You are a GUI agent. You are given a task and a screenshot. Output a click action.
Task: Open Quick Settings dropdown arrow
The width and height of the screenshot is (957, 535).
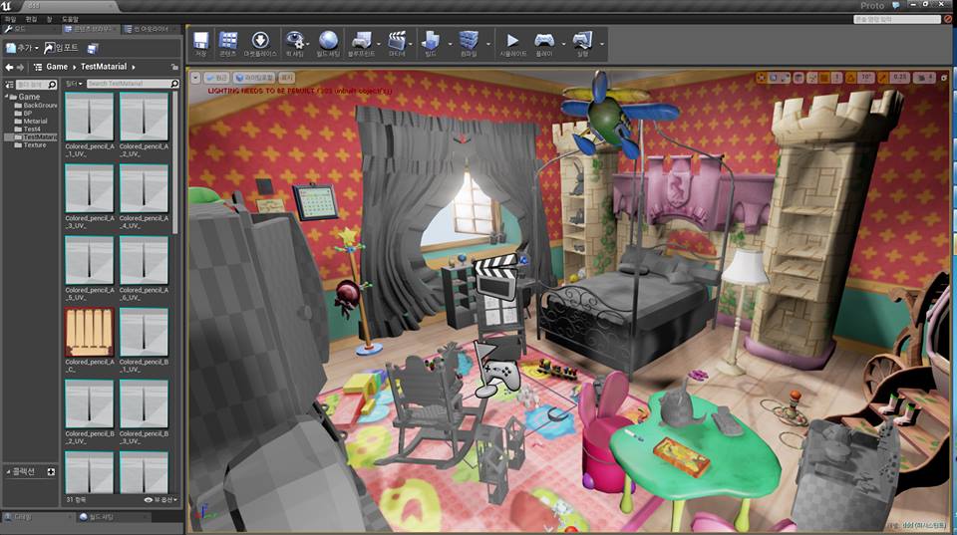point(308,44)
